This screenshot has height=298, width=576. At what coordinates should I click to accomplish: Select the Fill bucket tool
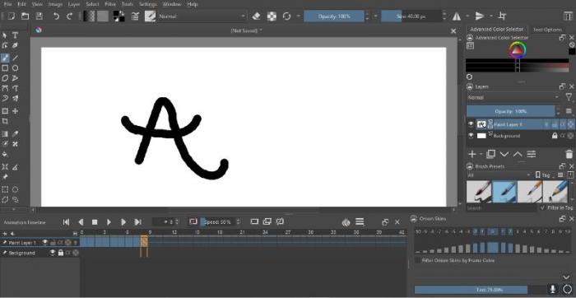(5, 154)
